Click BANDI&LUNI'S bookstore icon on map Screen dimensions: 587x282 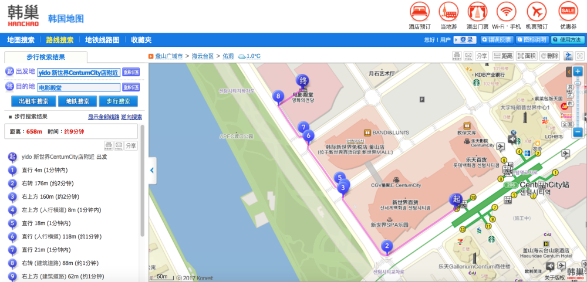pos(367,132)
